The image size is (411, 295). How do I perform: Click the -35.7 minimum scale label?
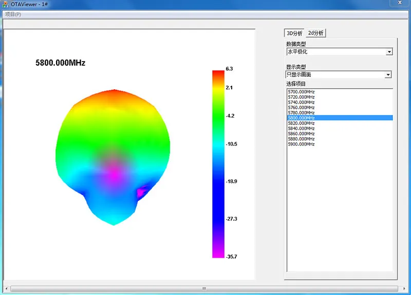tap(232, 257)
